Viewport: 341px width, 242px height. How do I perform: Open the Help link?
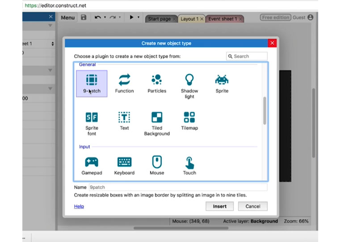(x=79, y=206)
